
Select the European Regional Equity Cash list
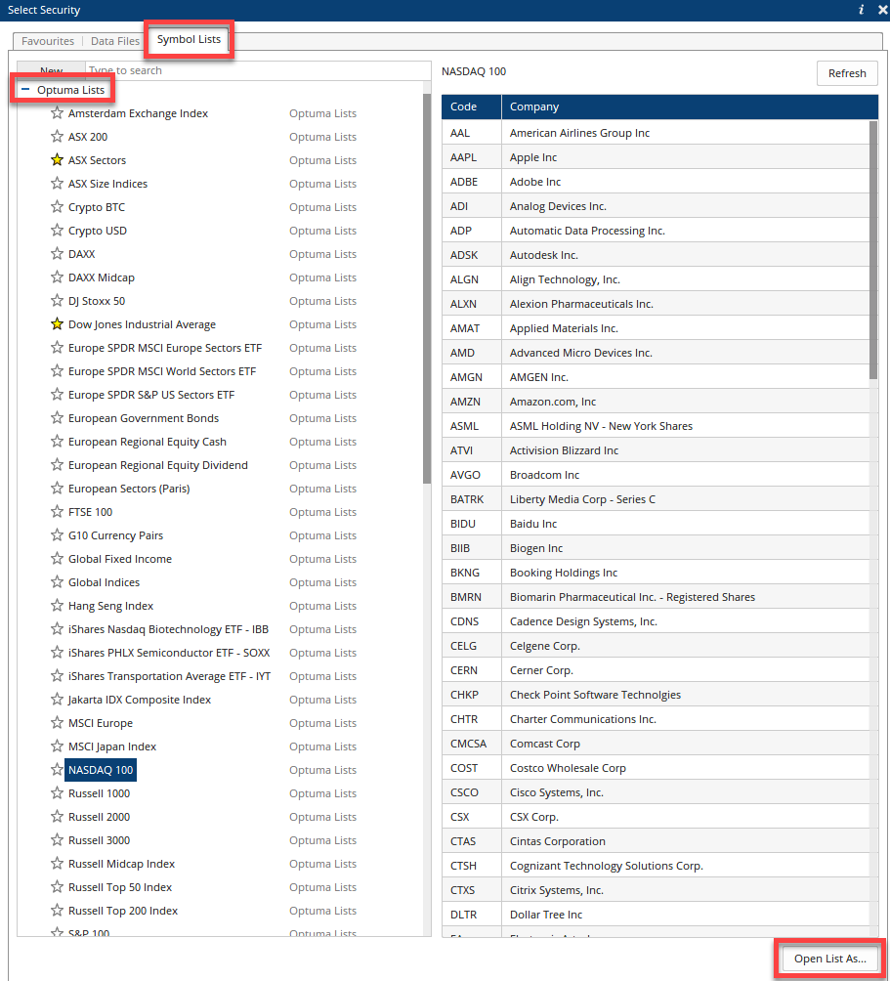coord(147,442)
